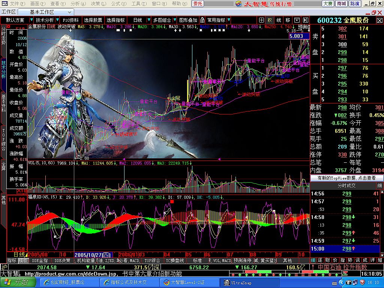The image size is (384, 288).
Task: Expand the 多图组合 dropdown arrow
Action: click(x=175, y=20)
